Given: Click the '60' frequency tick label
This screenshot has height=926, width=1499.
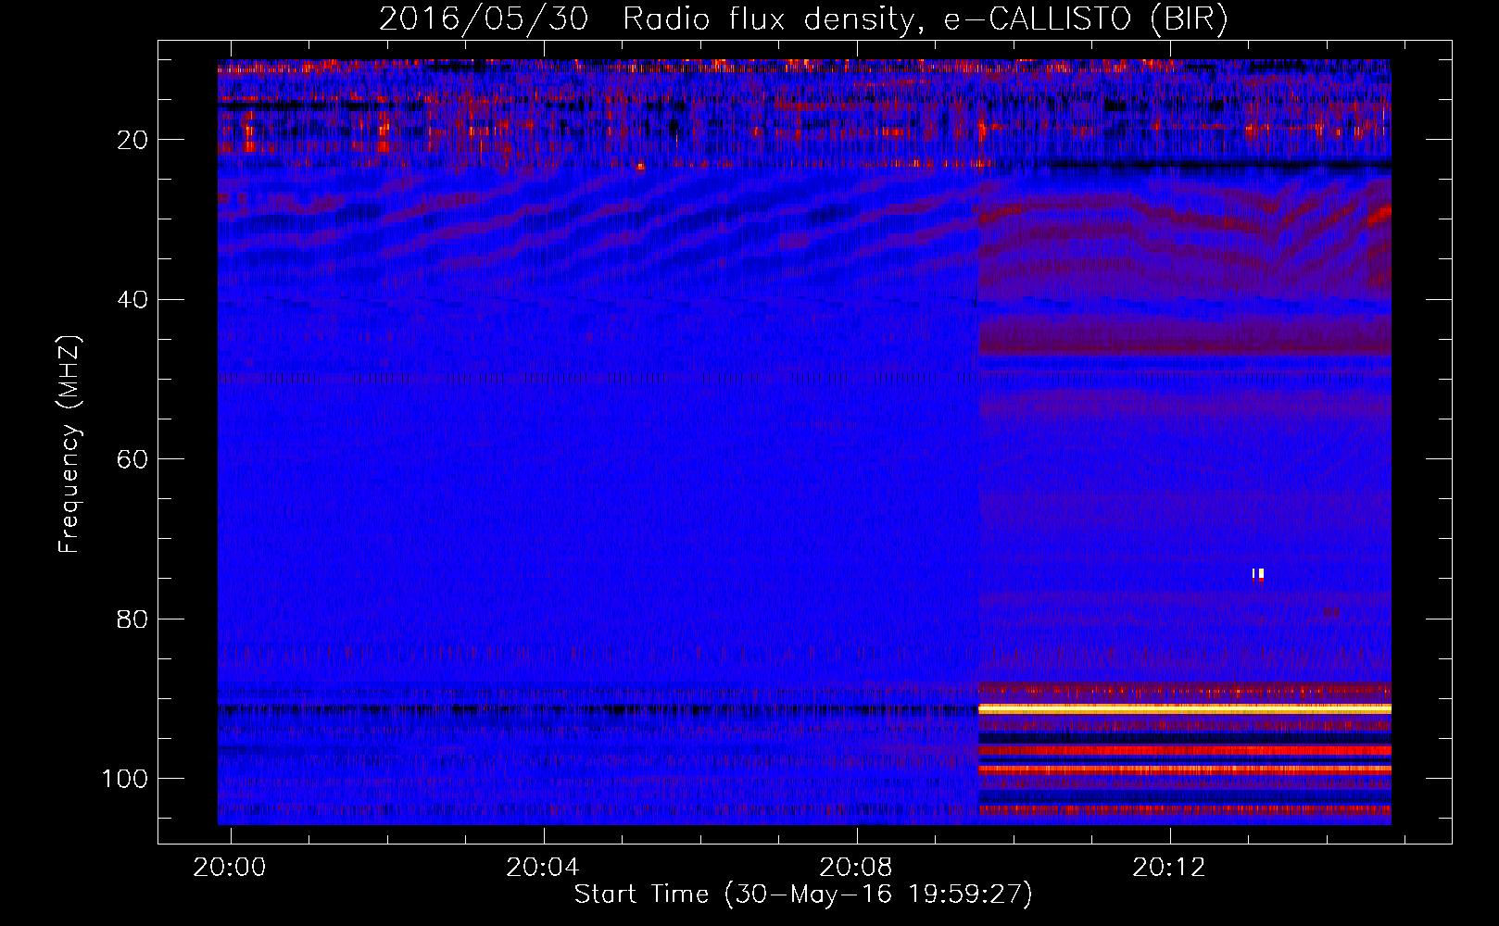Looking at the screenshot, I should (132, 459).
